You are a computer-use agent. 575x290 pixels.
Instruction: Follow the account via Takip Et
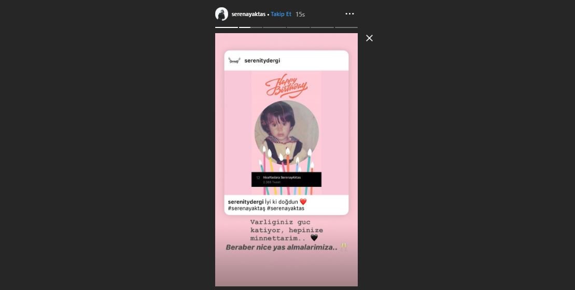click(x=281, y=14)
